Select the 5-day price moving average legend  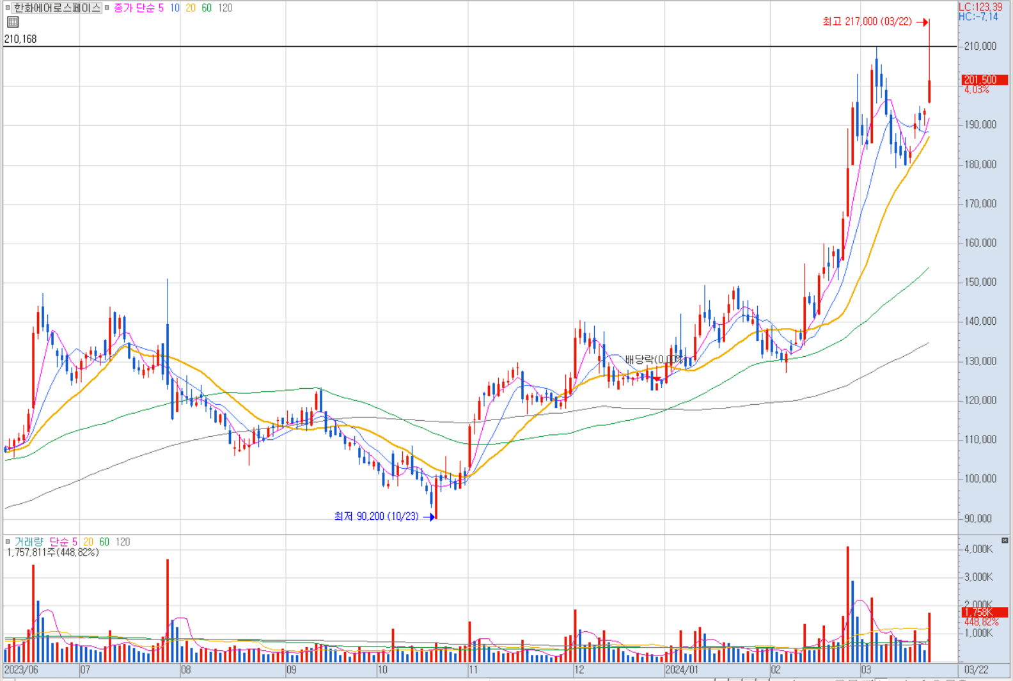point(161,8)
